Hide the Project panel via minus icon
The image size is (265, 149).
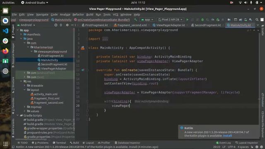(72, 25)
